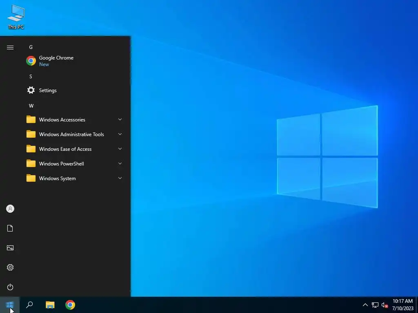Click the 'Windows System' text label

57,179
